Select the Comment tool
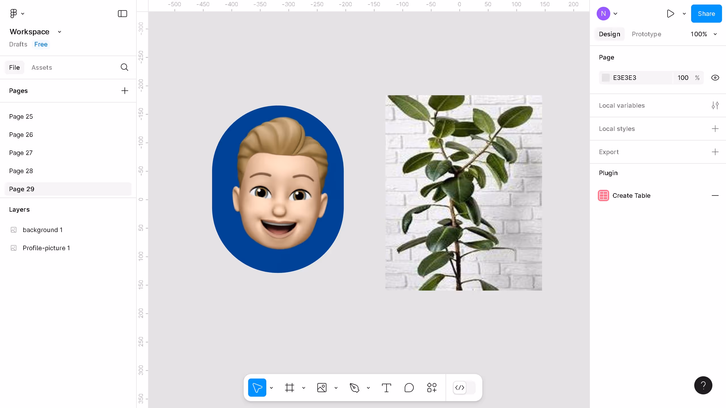This screenshot has height=408, width=726. click(409, 388)
